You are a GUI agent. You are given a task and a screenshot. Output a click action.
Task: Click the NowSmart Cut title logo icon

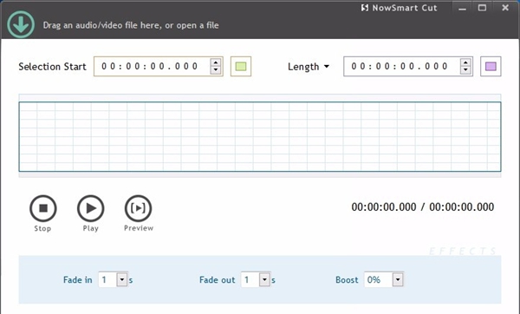click(365, 8)
